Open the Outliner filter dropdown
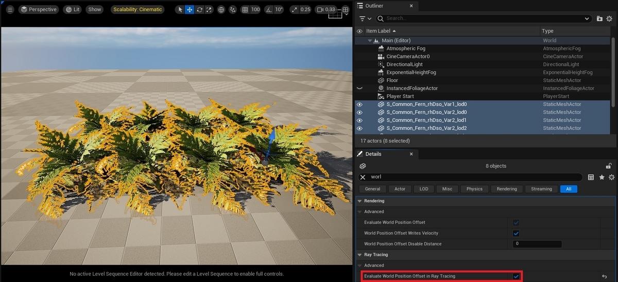 point(366,19)
